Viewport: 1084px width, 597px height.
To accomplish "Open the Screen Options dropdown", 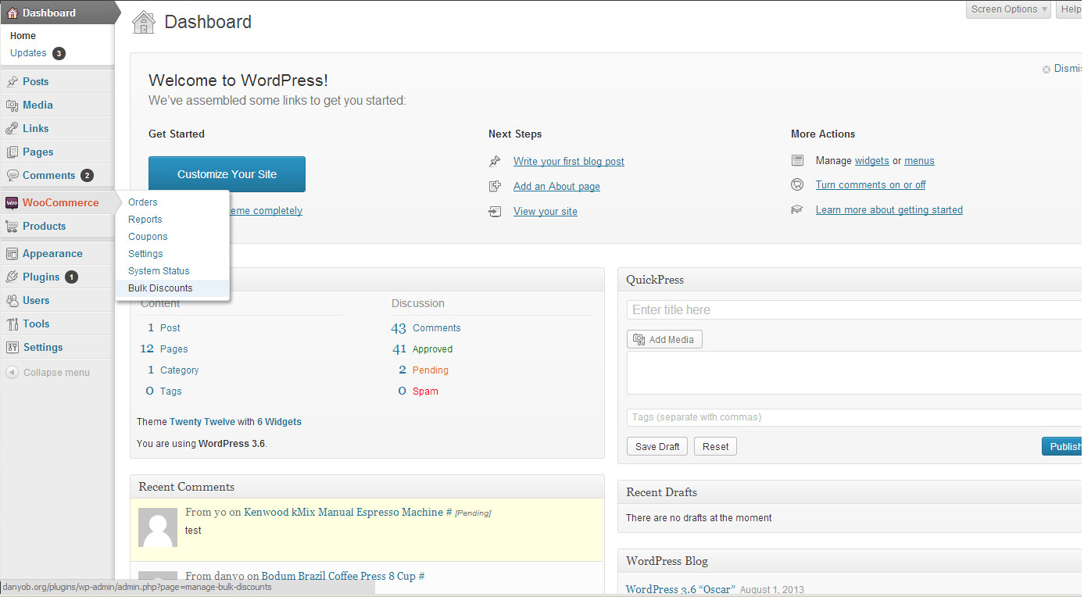I will click(1009, 9).
